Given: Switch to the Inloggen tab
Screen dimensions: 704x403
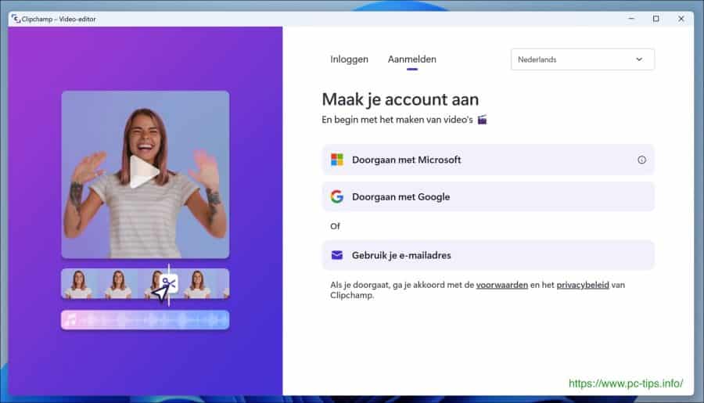Looking at the screenshot, I should click(349, 59).
